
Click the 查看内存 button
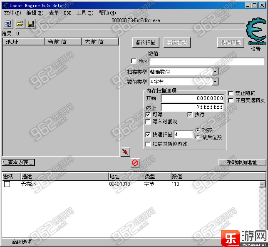(x=18, y=162)
